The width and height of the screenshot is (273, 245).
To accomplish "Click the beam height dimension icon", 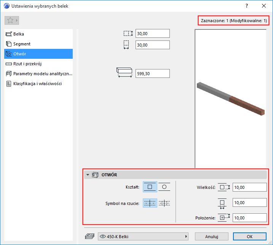I will pos(128,33).
